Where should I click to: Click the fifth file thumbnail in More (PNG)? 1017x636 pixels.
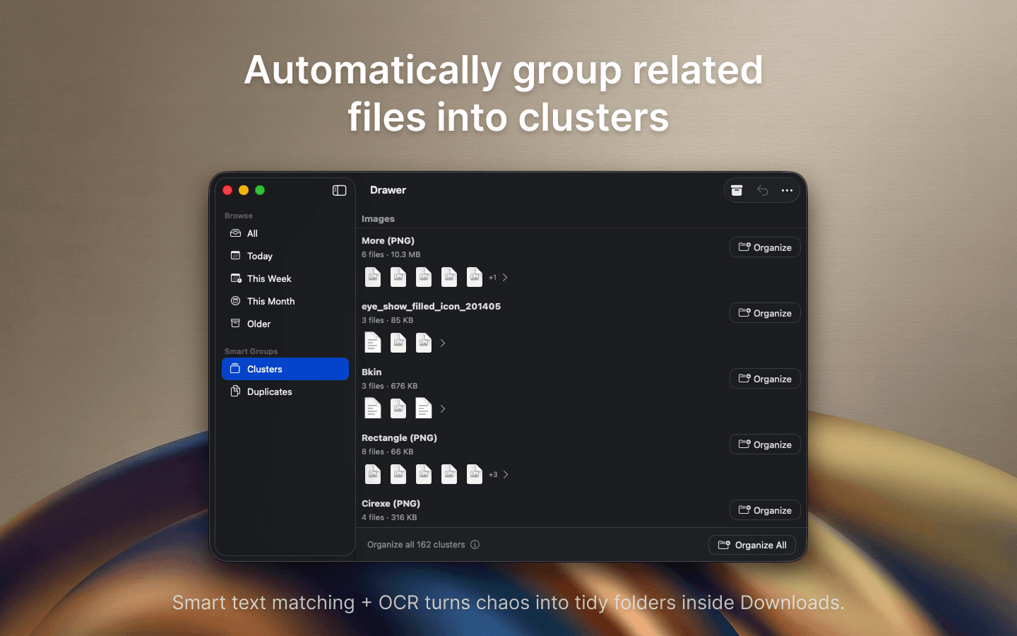(475, 277)
